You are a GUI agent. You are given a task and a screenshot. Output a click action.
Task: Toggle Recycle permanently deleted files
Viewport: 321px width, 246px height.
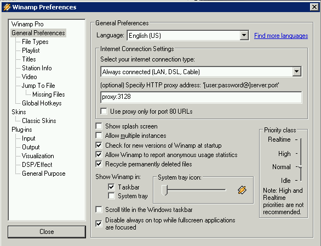tap(99, 164)
